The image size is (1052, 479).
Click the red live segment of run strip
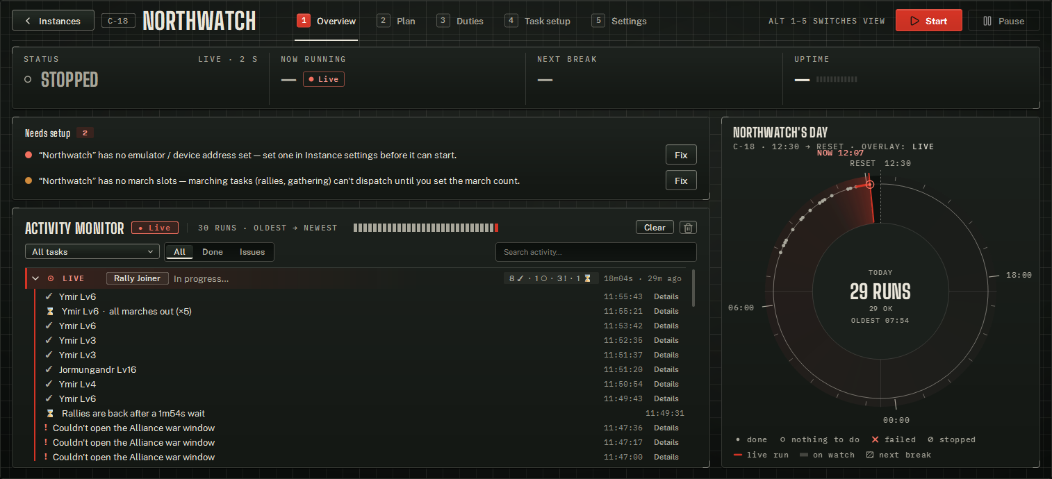(496, 228)
